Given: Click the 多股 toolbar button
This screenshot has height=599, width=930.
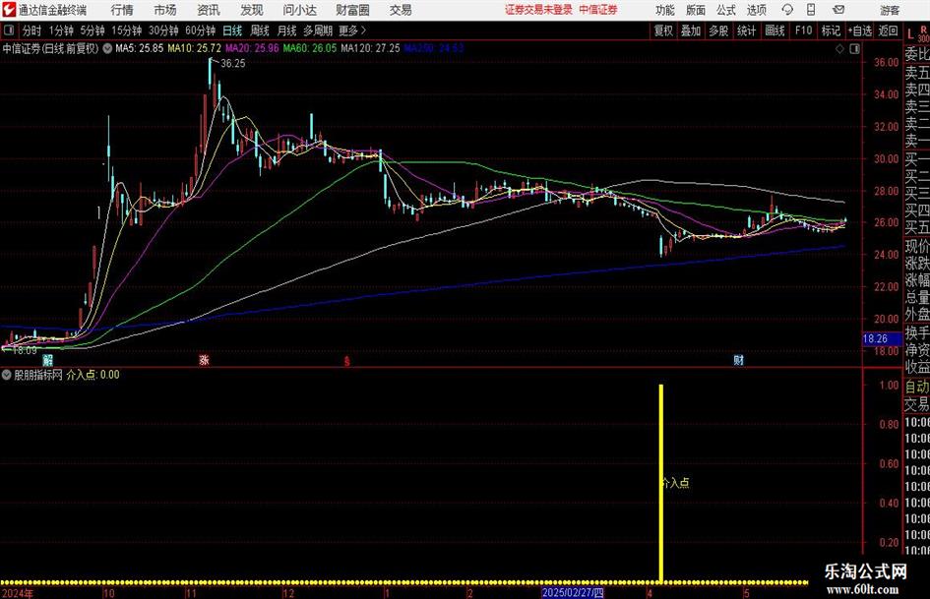Looking at the screenshot, I should pos(718,30).
